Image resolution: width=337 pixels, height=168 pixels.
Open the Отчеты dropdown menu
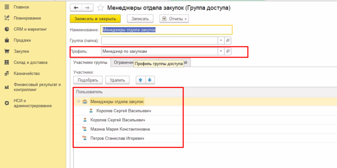174,19
